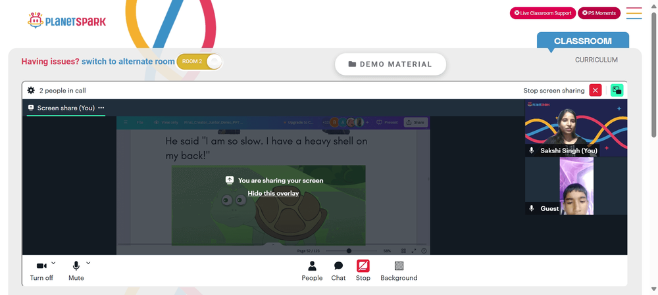Turn off the camera icon
Viewport: 658px width, 295px height.
41,266
